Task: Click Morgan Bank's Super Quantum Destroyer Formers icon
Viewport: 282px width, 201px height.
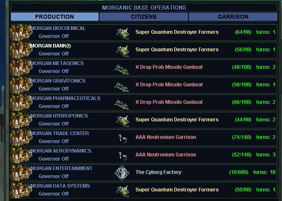Action: pos(122,50)
